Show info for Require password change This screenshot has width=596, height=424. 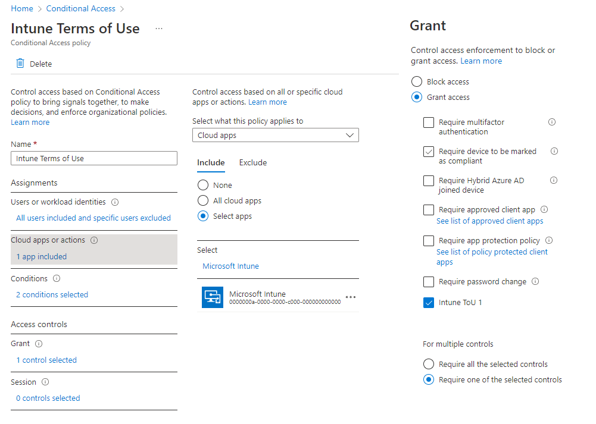coord(535,282)
